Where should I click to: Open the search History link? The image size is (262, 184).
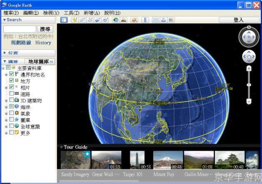pos(43,42)
